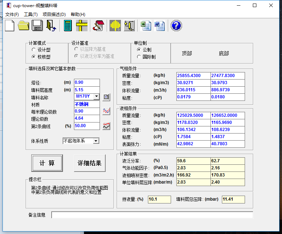
Task: Export results to Word icon
Action: (160, 26)
